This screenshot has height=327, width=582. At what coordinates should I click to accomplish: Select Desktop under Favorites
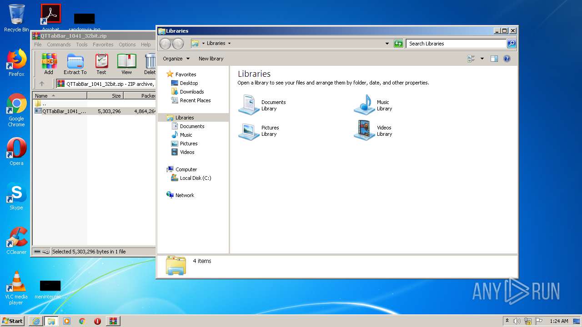click(189, 83)
